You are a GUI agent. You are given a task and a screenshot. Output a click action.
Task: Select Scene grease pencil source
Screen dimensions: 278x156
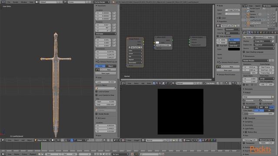pos(100,66)
